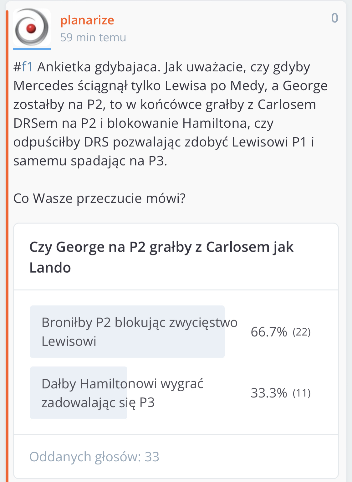The height and width of the screenshot is (482, 352).
Task: Click the blue underline beneath the avatar
Action: pyautogui.click(x=32, y=49)
